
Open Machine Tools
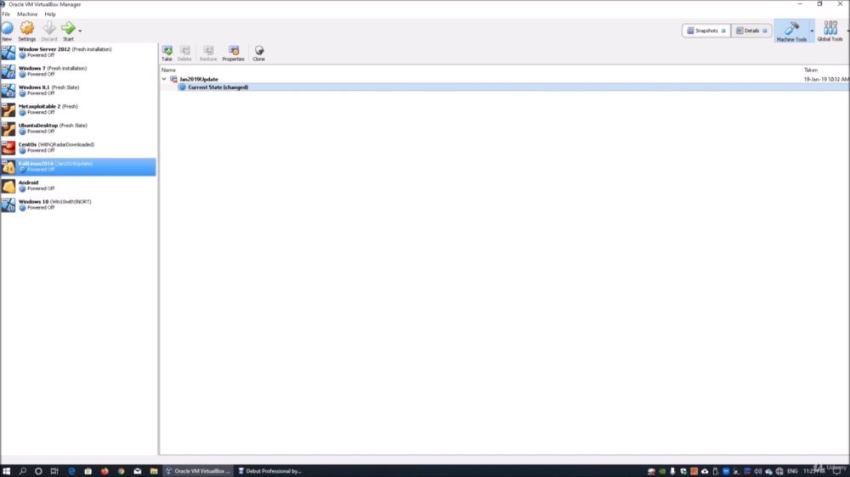click(791, 31)
